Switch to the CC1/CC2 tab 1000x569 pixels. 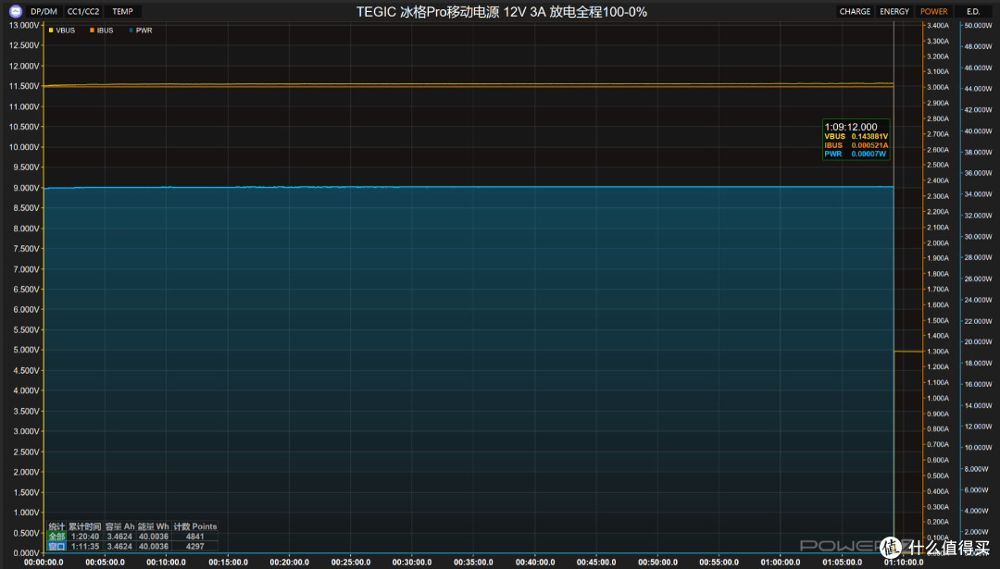(x=83, y=11)
